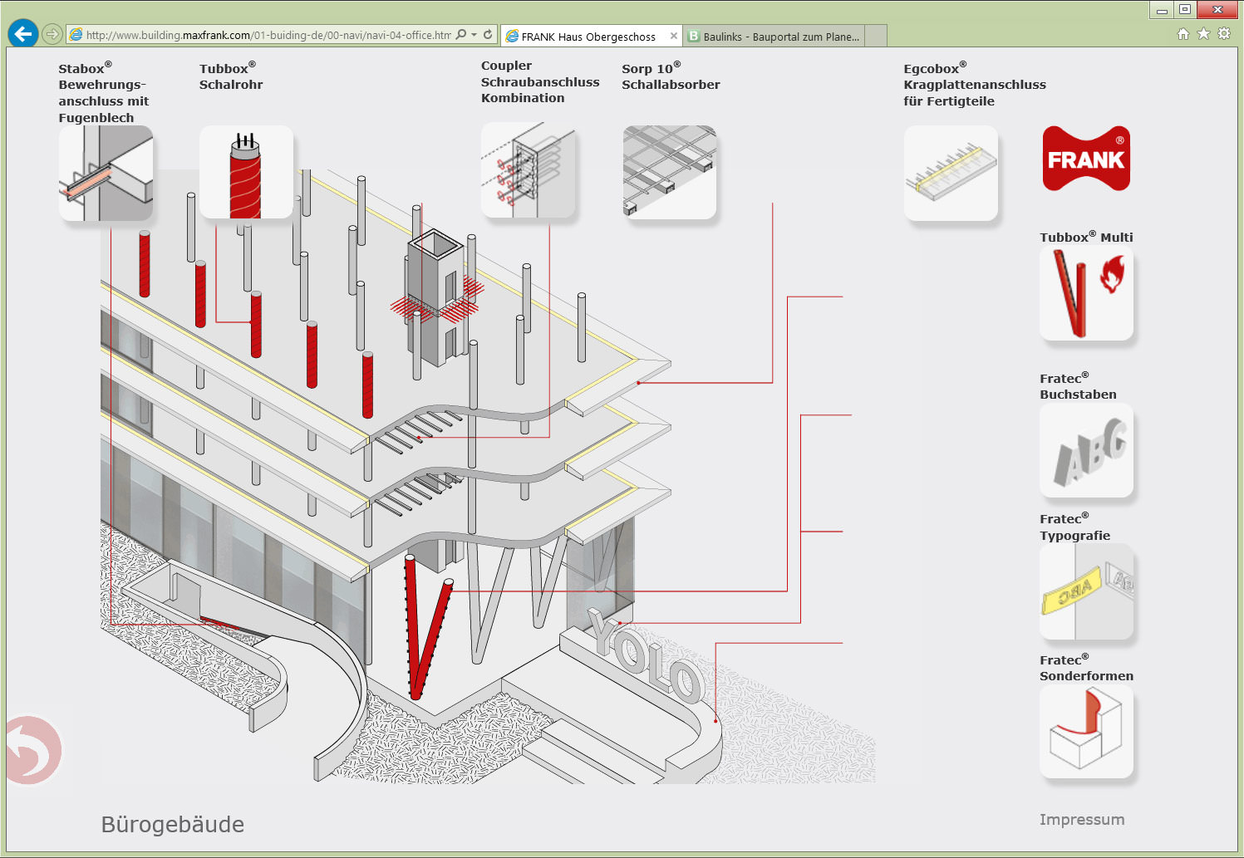Image resolution: width=1244 pixels, height=858 pixels.
Task: Click the Fratec Sonderformen label
Action: pyautogui.click(x=1086, y=668)
